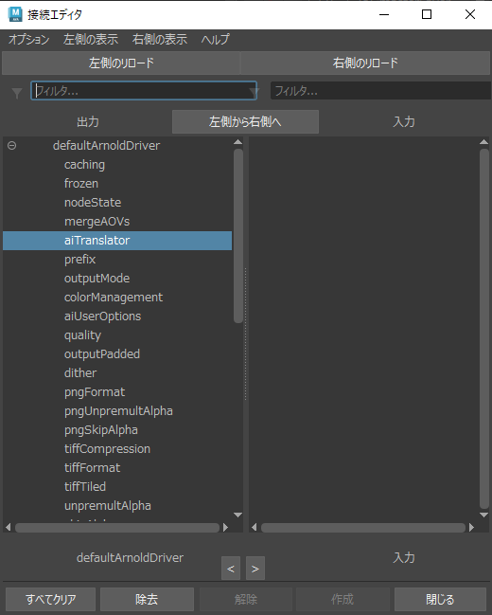Image resolution: width=492 pixels, height=615 pixels.
Task: Select the pngSkipAlpha attribute
Action: click(117, 430)
